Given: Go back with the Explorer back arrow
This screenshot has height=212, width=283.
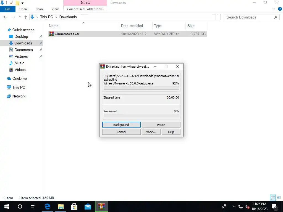Looking at the screenshot, I should point(5,17).
